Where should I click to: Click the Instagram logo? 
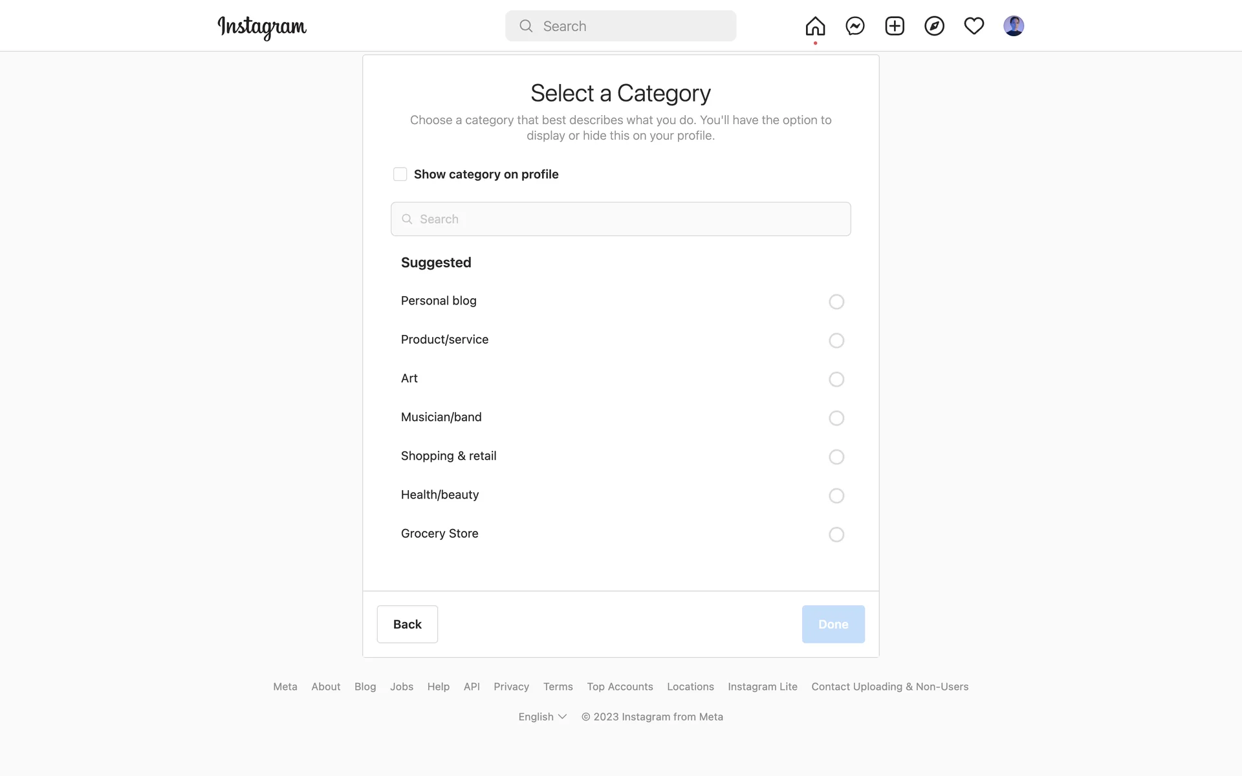pos(262,27)
